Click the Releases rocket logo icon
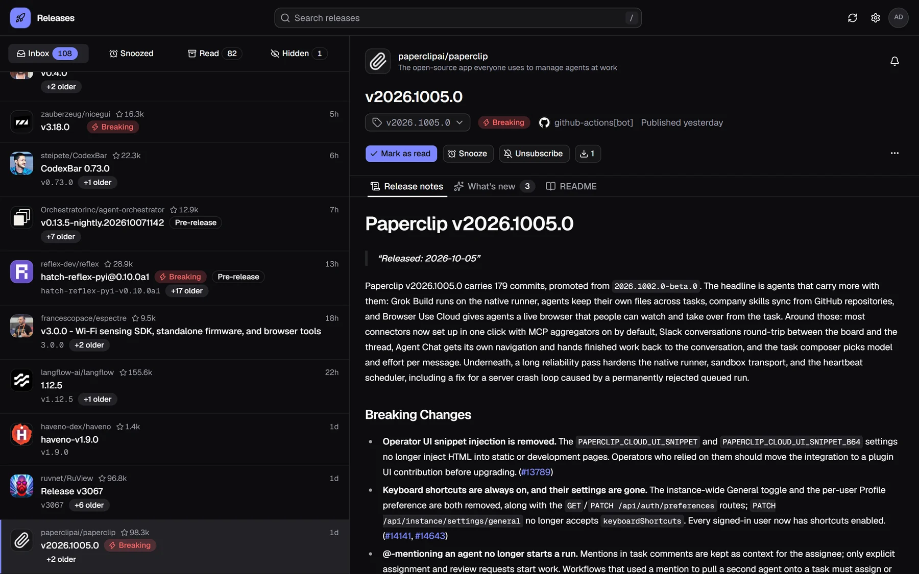This screenshot has width=919, height=574. 20,18
